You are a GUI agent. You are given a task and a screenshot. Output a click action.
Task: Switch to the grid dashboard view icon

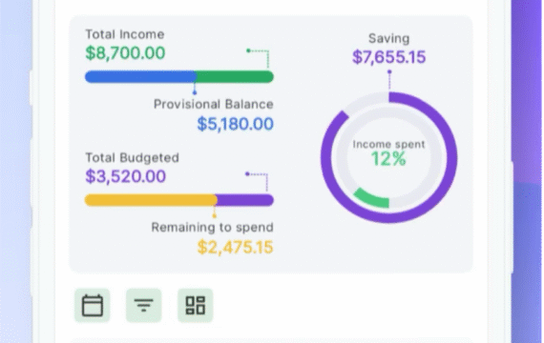[x=196, y=306]
